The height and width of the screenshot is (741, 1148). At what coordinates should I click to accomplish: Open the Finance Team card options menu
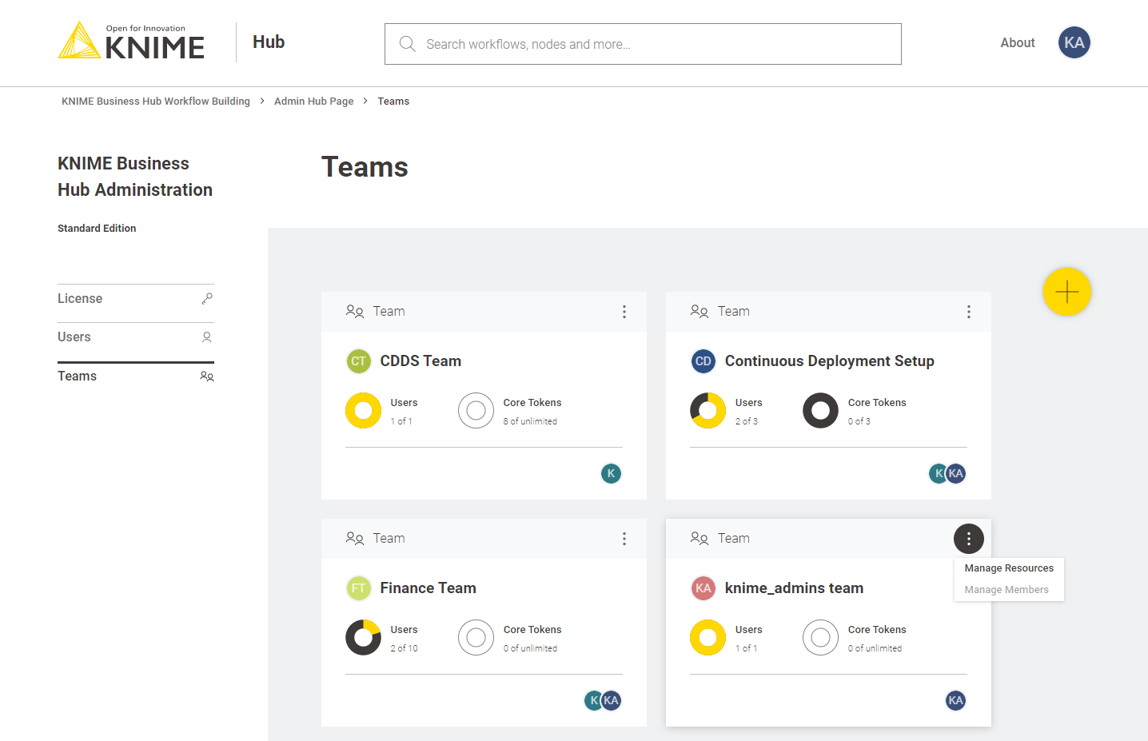(x=624, y=539)
